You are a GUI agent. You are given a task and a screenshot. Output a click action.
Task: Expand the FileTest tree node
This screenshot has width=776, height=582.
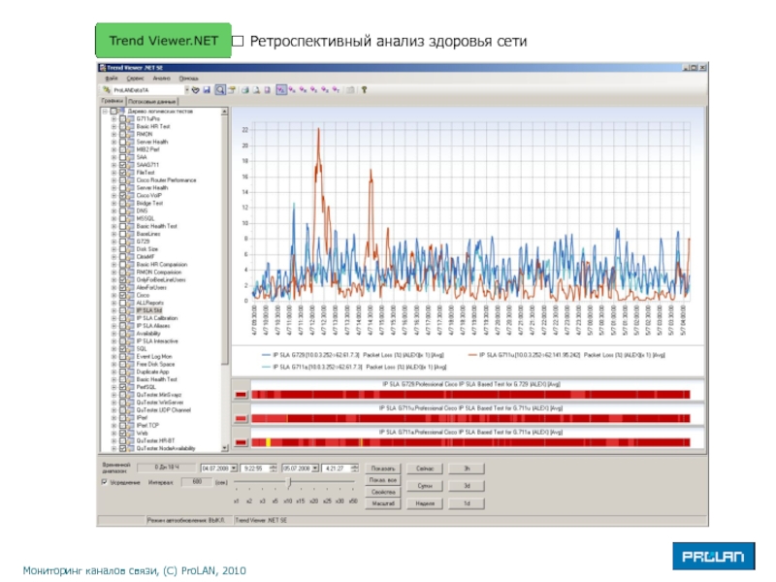(x=113, y=172)
